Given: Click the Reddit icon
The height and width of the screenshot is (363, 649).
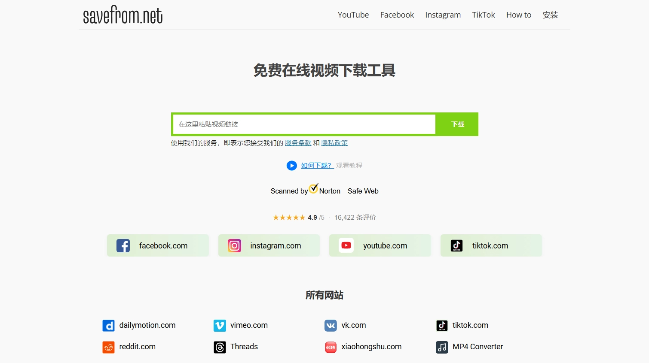Looking at the screenshot, I should 109,347.
